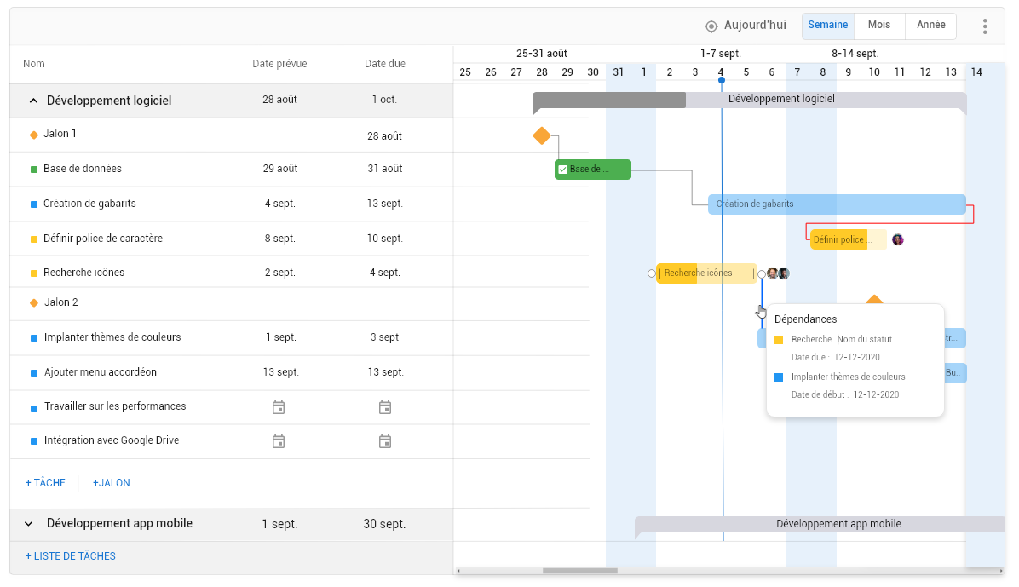
Task: Click left dependency handle of Recherche icônes bar
Action: pyautogui.click(x=652, y=273)
